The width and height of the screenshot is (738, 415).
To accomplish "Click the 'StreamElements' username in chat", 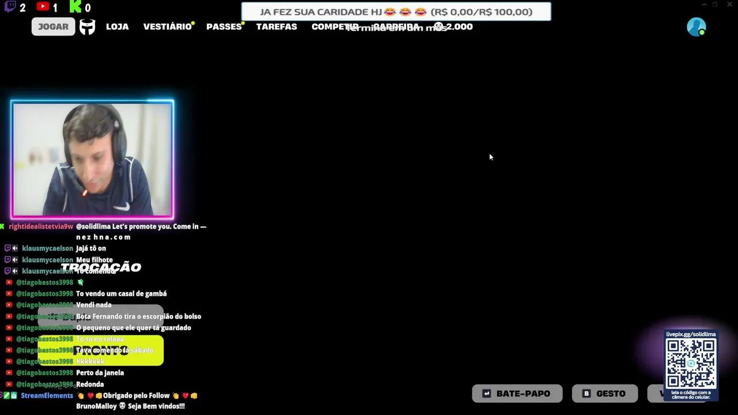I will pyautogui.click(x=47, y=396).
